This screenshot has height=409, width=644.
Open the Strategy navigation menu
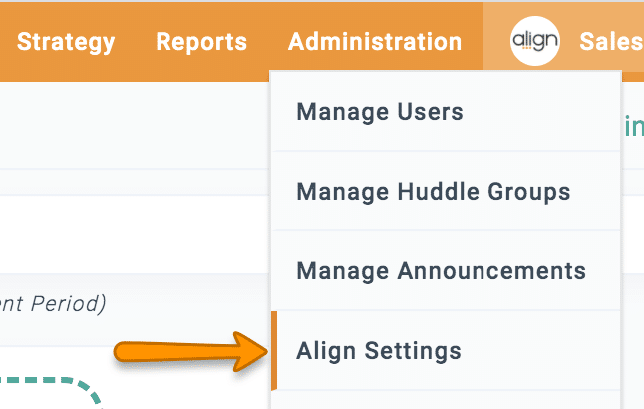(66, 42)
